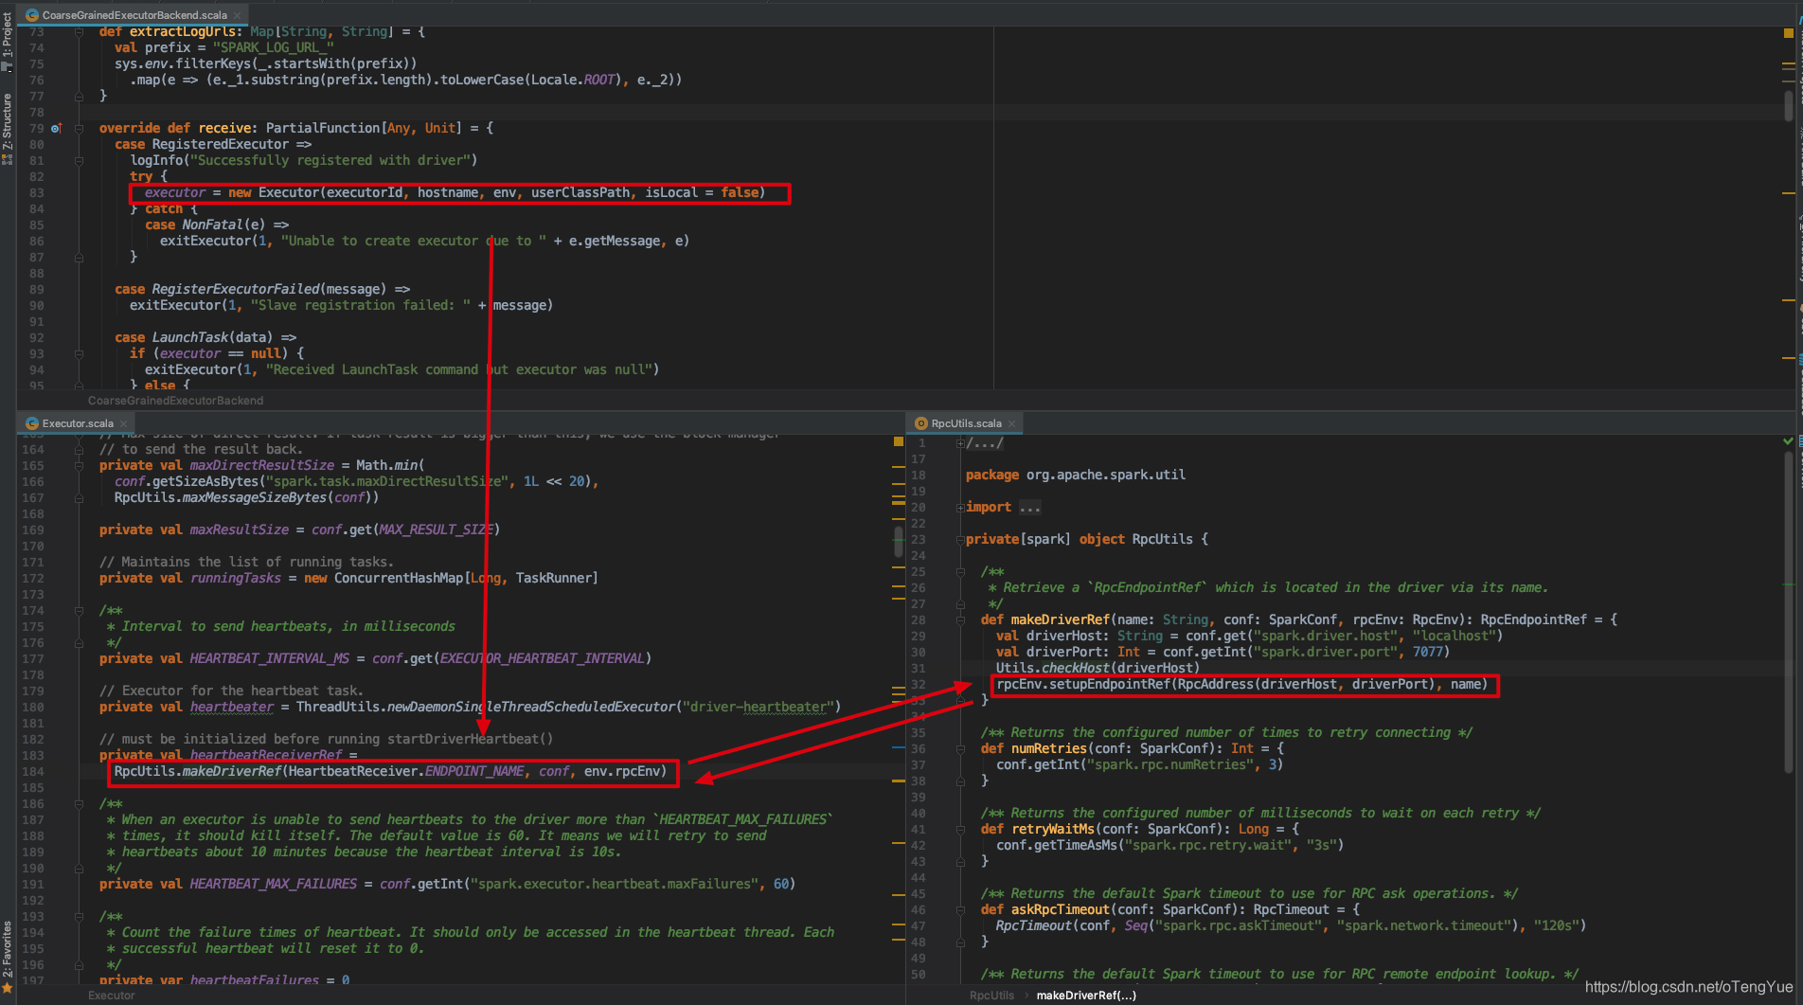This screenshot has height=1005, width=1803.
Task: Close the RpcUtils.scala tab
Action: 1011,423
